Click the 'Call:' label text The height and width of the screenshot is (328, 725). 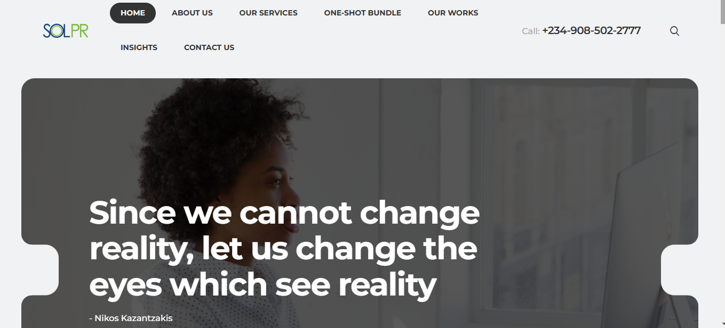[x=531, y=31]
